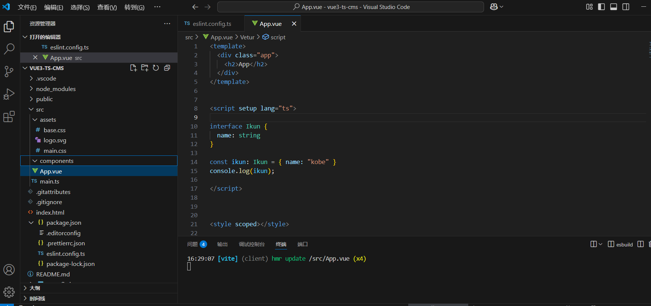This screenshot has width=651, height=306.
Task: Open the 选择(S) menu
Action: click(x=80, y=7)
